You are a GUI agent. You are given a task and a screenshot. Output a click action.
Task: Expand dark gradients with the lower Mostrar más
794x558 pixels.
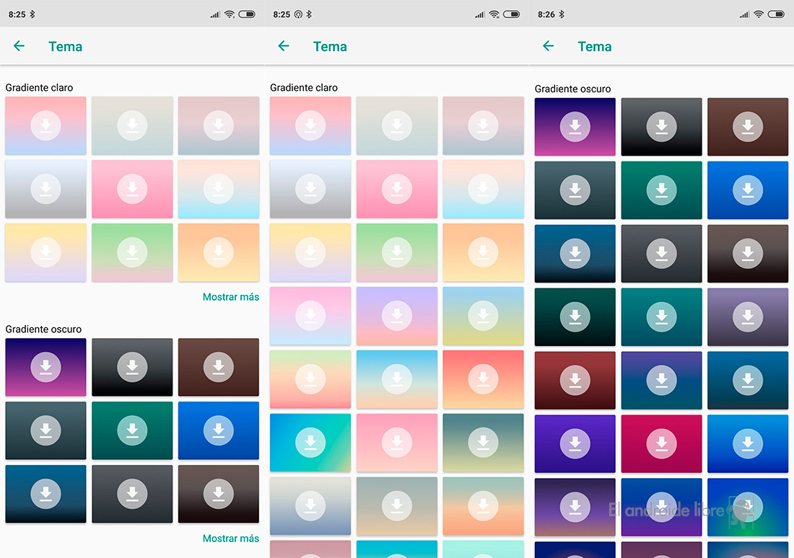(x=230, y=539)
